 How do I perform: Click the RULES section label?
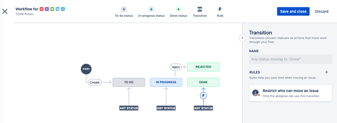coord(255,72)
